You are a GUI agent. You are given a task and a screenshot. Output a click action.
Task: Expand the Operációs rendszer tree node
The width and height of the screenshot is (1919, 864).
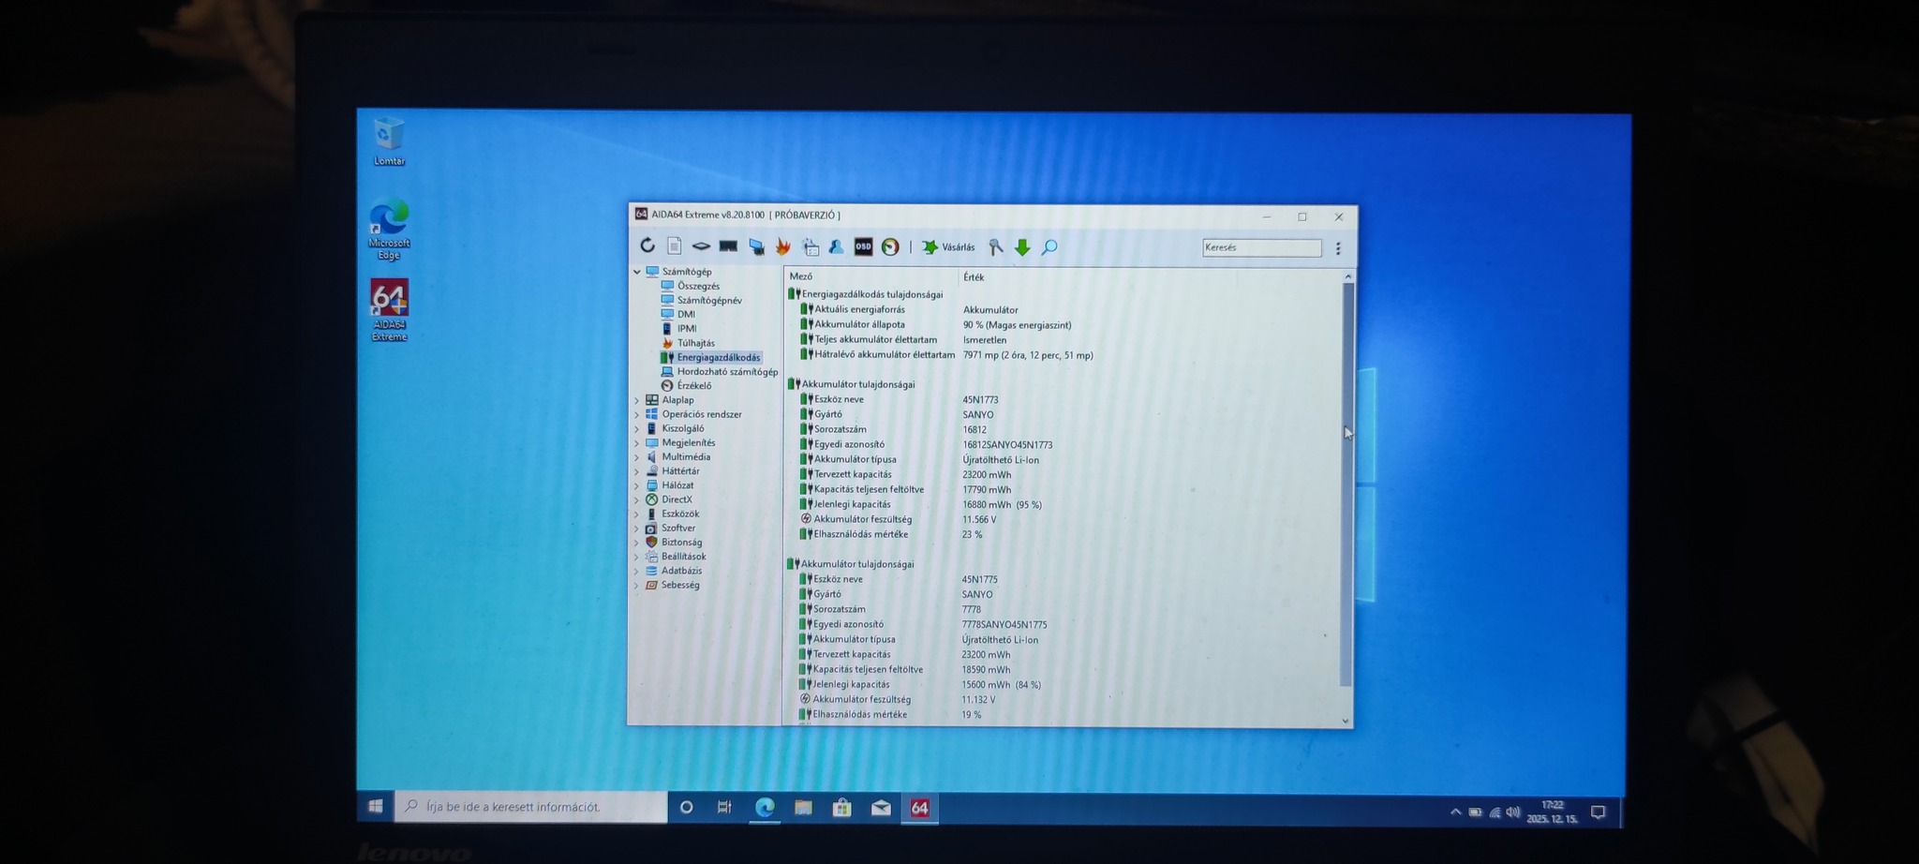pos(637,414)
